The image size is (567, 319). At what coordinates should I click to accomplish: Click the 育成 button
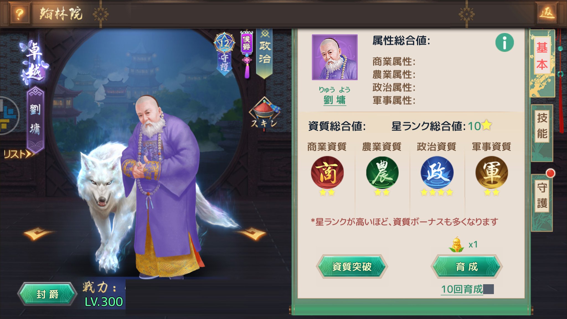click(467, 267)
